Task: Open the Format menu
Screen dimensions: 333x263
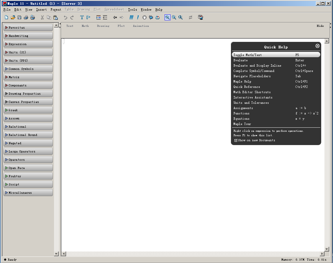Action: pyautogui.click(x=56, y=9)
